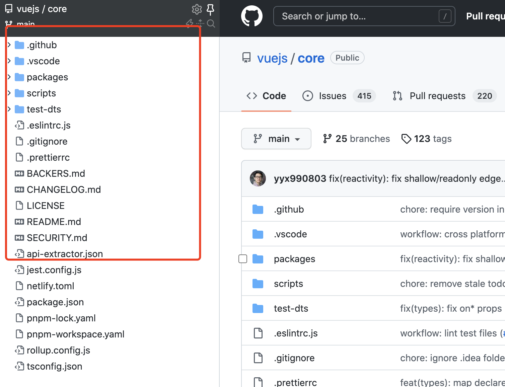505x387 pixels.
Task: Tick the checkbox beside packages row
Action: pos(243,259)
